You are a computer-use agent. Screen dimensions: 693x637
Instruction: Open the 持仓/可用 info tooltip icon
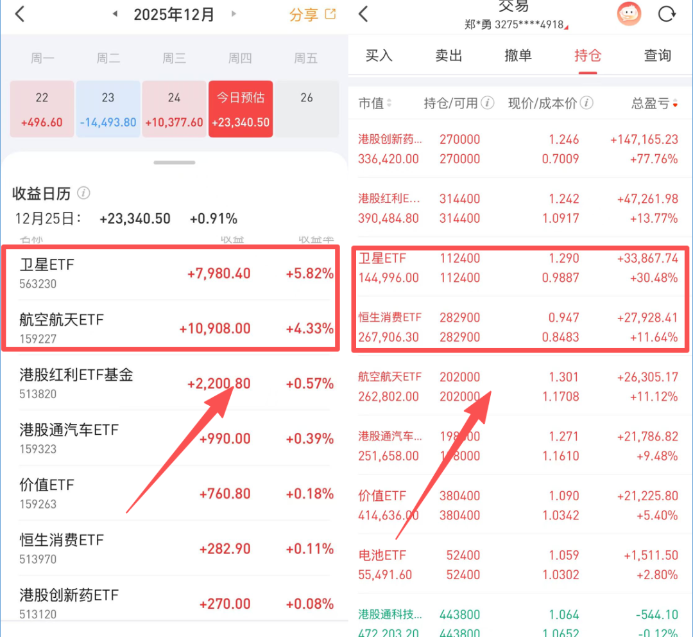point(488,103)
